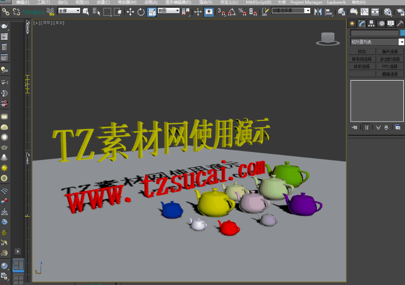Switch to the Modify panel tab
Viewport: 405px width, 285px height.
click(x=362, y=24)
